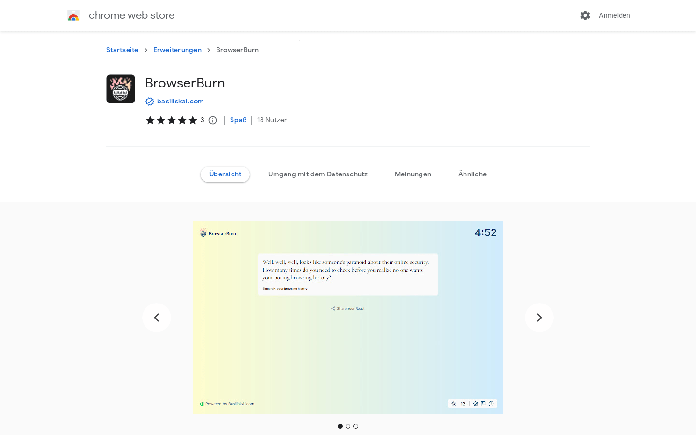
Task: Click the 4:52 timer in screenshot
Action: click(x=486, y=232)
